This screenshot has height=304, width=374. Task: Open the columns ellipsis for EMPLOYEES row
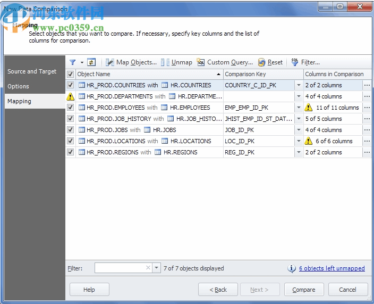[367, 108]
